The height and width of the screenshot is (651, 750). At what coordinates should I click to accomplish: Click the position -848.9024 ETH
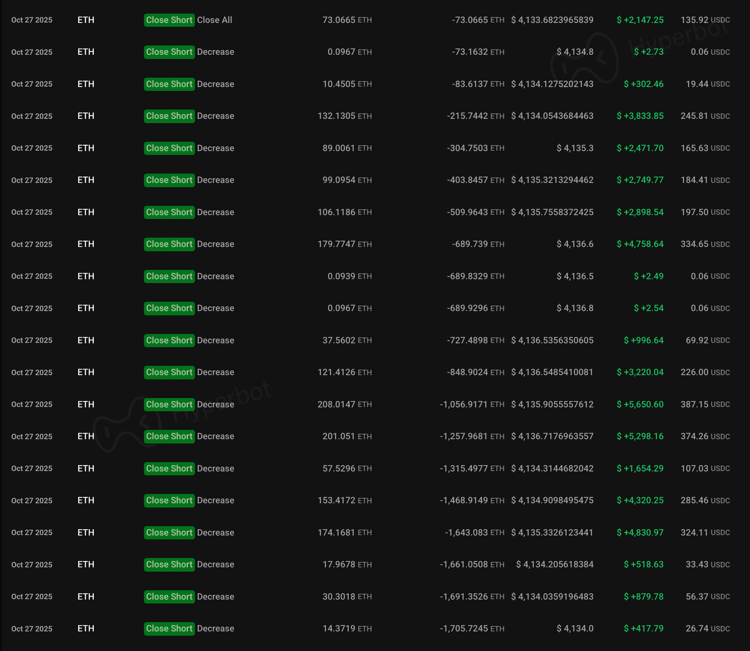pyautogui.click(x=476, y=373)
